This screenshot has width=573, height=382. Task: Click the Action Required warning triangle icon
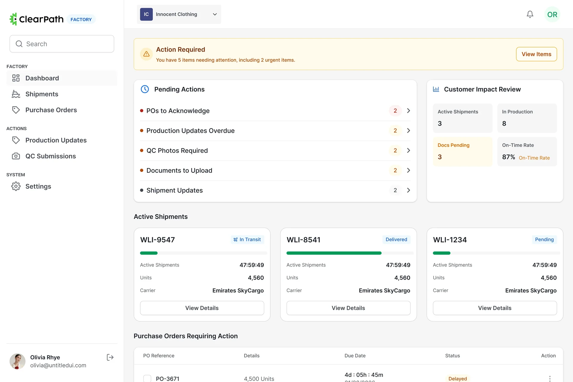tap(146, 54)
